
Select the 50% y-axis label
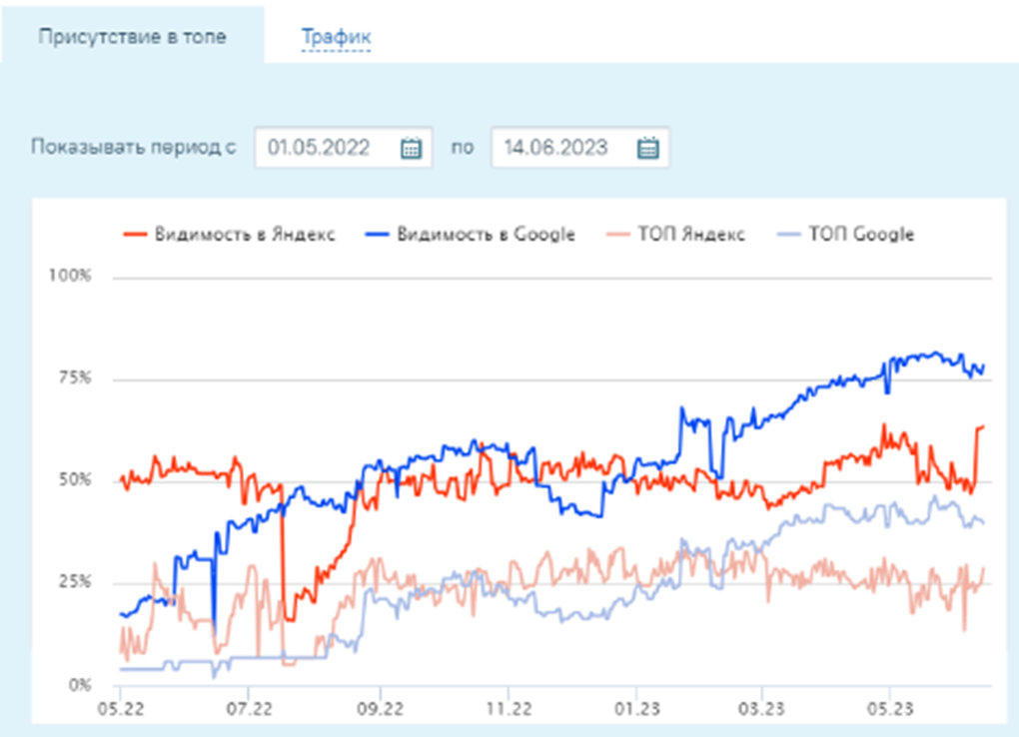click(x=75, y=479)
